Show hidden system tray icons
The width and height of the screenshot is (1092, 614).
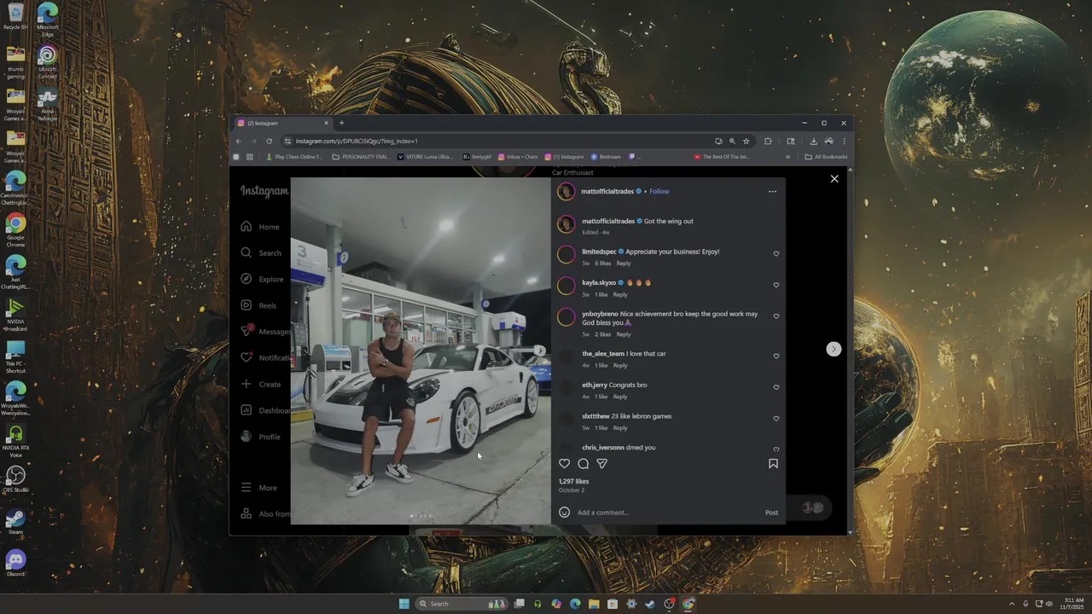point(1012,604)
